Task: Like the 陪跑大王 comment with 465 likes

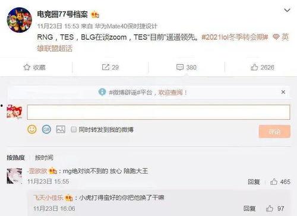Action: point(274,182)
